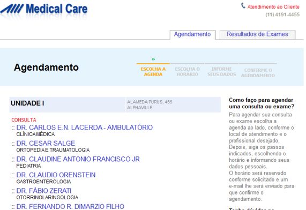Click the Ortopedia e Traumatologia specialty text
The image size is (306, 210).
(53, 150)
